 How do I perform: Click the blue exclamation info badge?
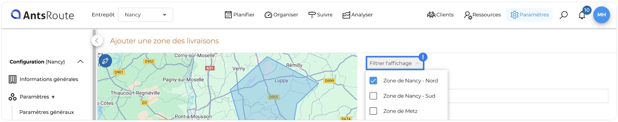coord(423,57)
